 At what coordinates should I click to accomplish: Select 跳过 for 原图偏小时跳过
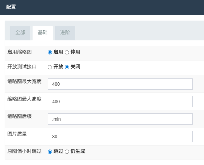[50, 152]
